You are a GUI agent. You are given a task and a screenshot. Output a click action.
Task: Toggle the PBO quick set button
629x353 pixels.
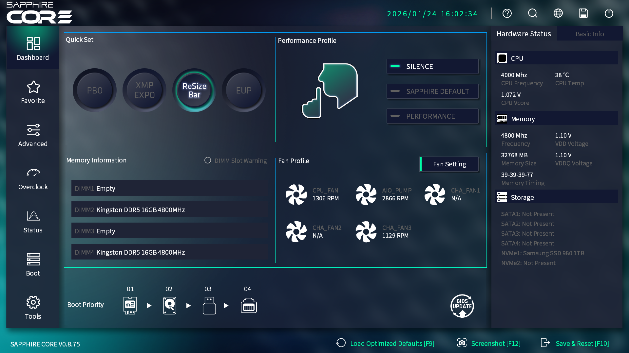pyautogui.click(x=95, y=90)
